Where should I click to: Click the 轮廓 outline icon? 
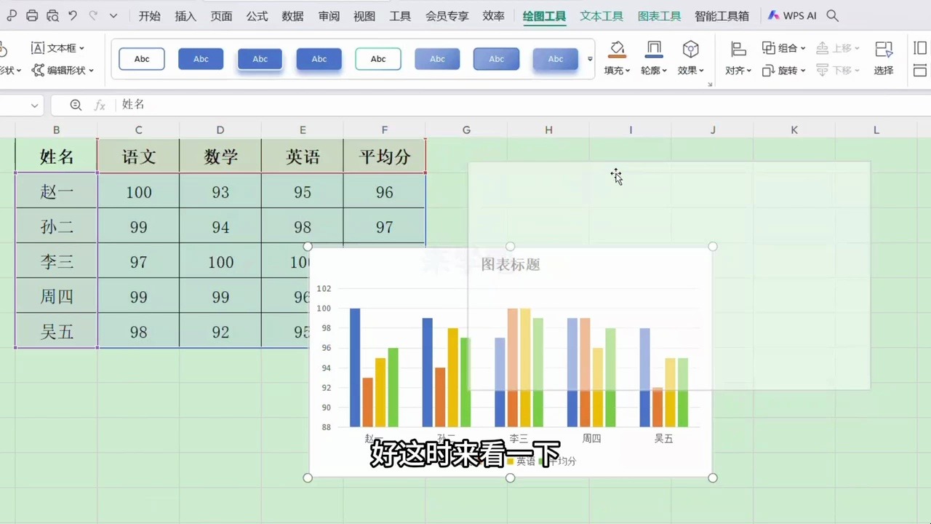(x=654, y=49)
